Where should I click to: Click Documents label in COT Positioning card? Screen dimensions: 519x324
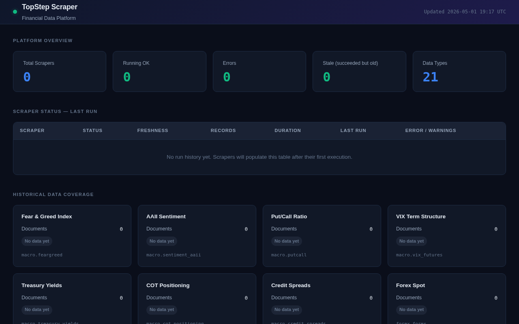pyautogui.click(x=159, y=298)
